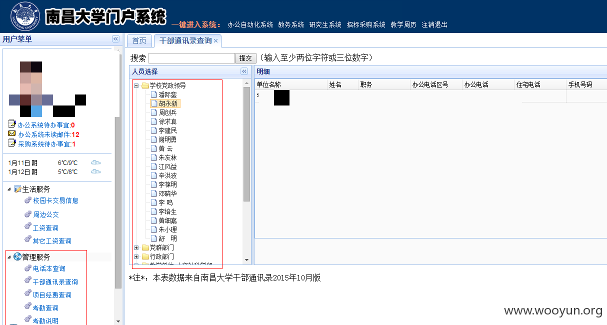The image size is (607, 325).
Task: Click the gear icon next to 校园卡交易信息
Action: click(x=28, y=200)
